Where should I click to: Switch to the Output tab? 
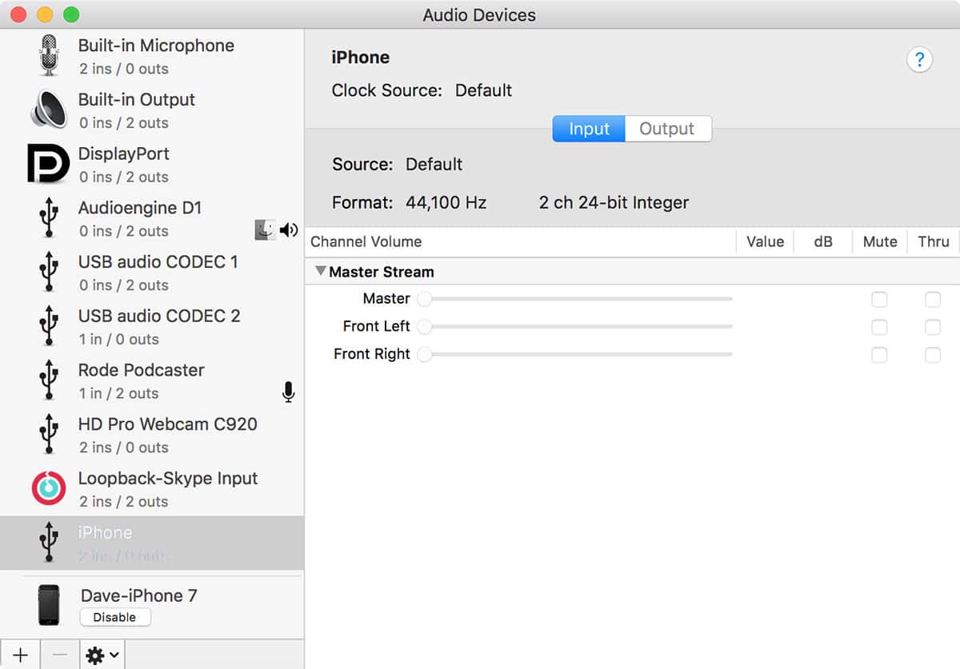click(x=668, y=129)
